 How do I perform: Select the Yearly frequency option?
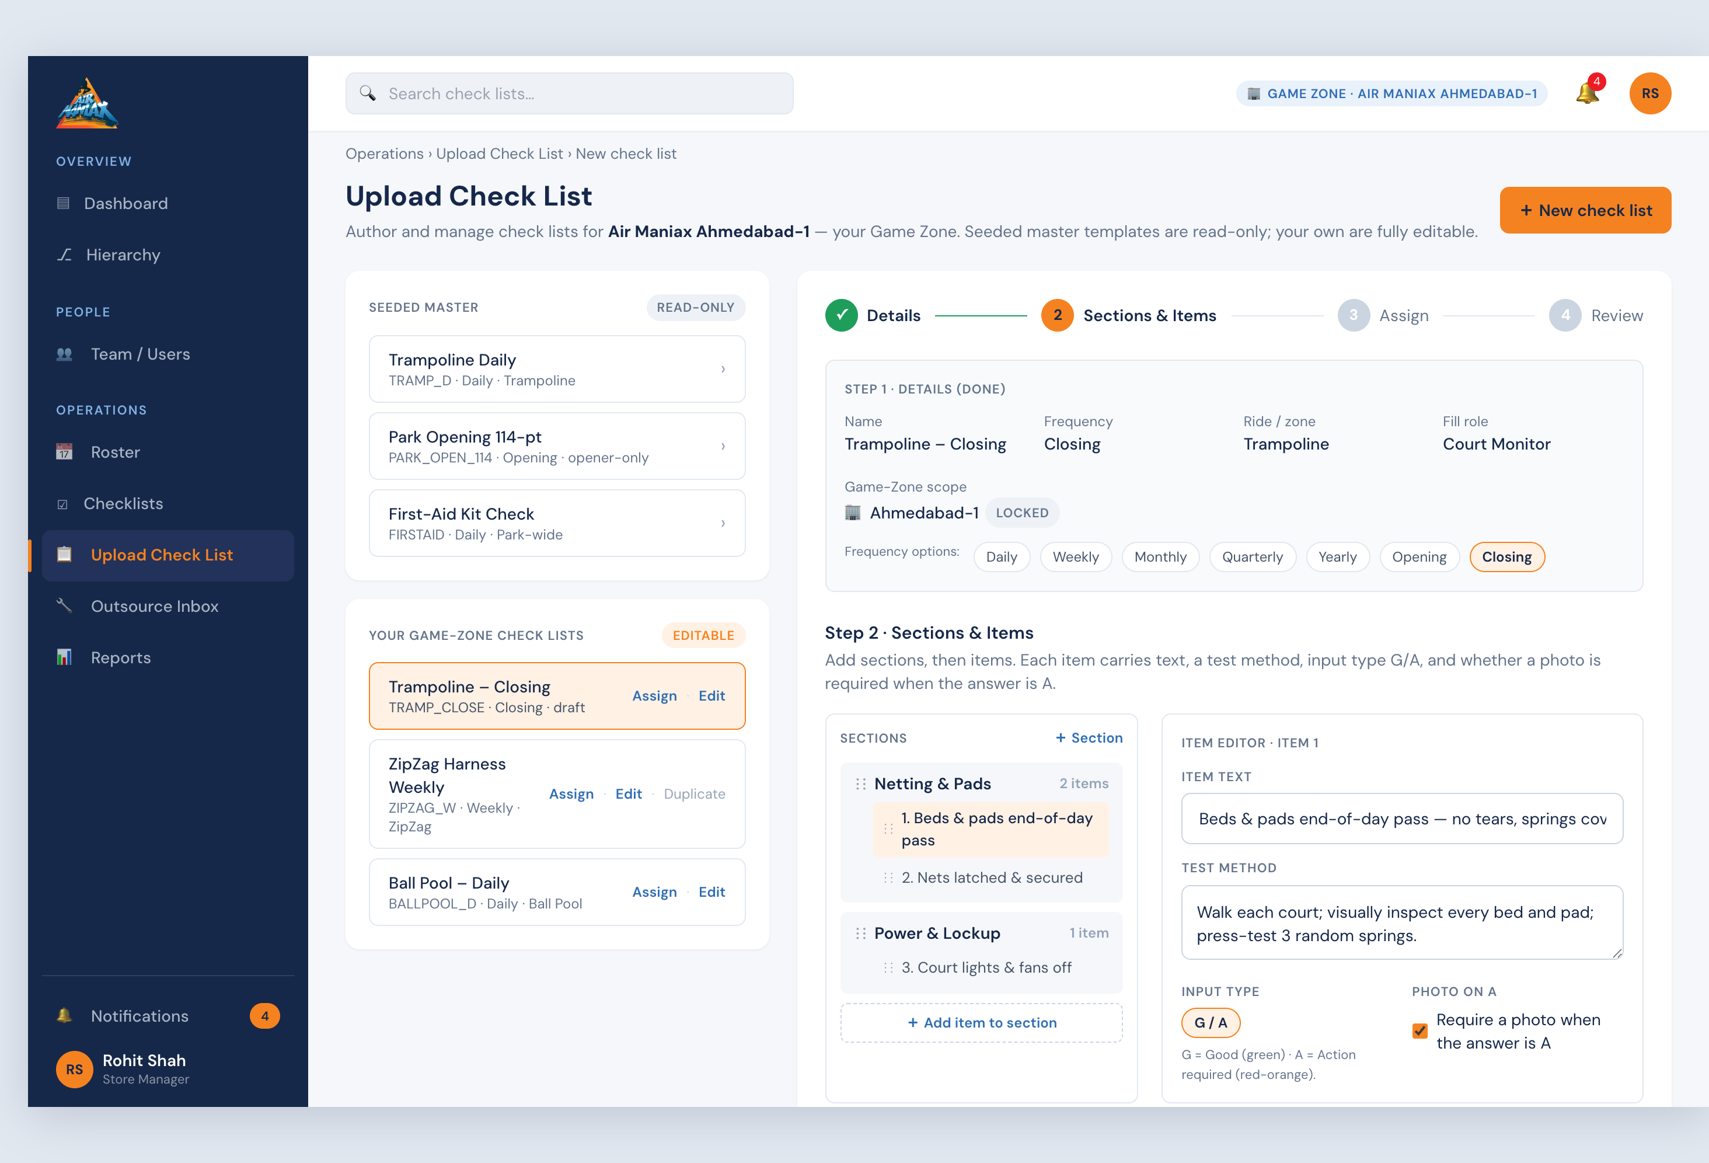[1337, 557]
